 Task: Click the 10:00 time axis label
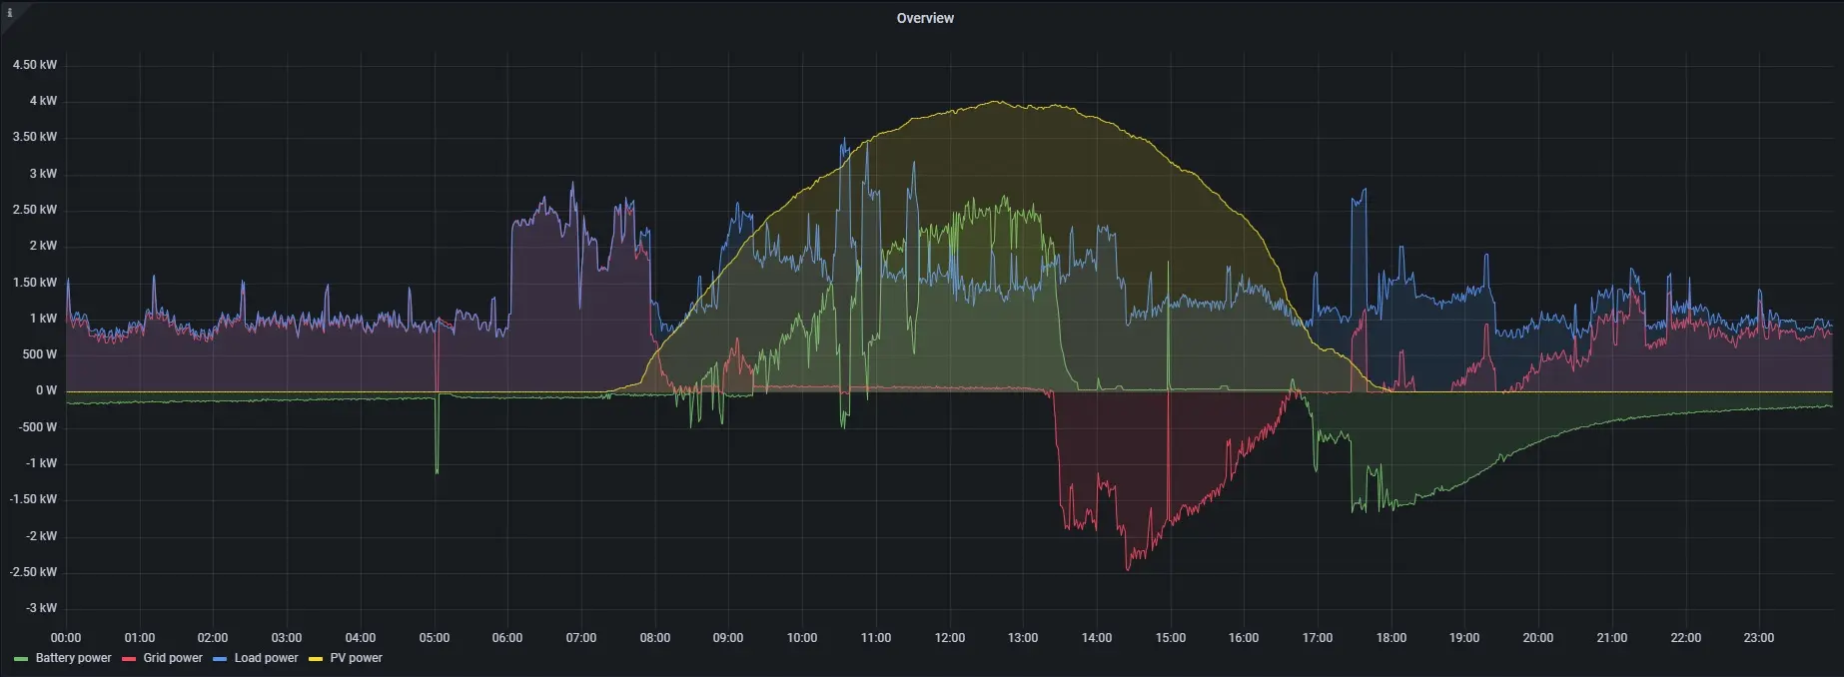tap(802, 638)
